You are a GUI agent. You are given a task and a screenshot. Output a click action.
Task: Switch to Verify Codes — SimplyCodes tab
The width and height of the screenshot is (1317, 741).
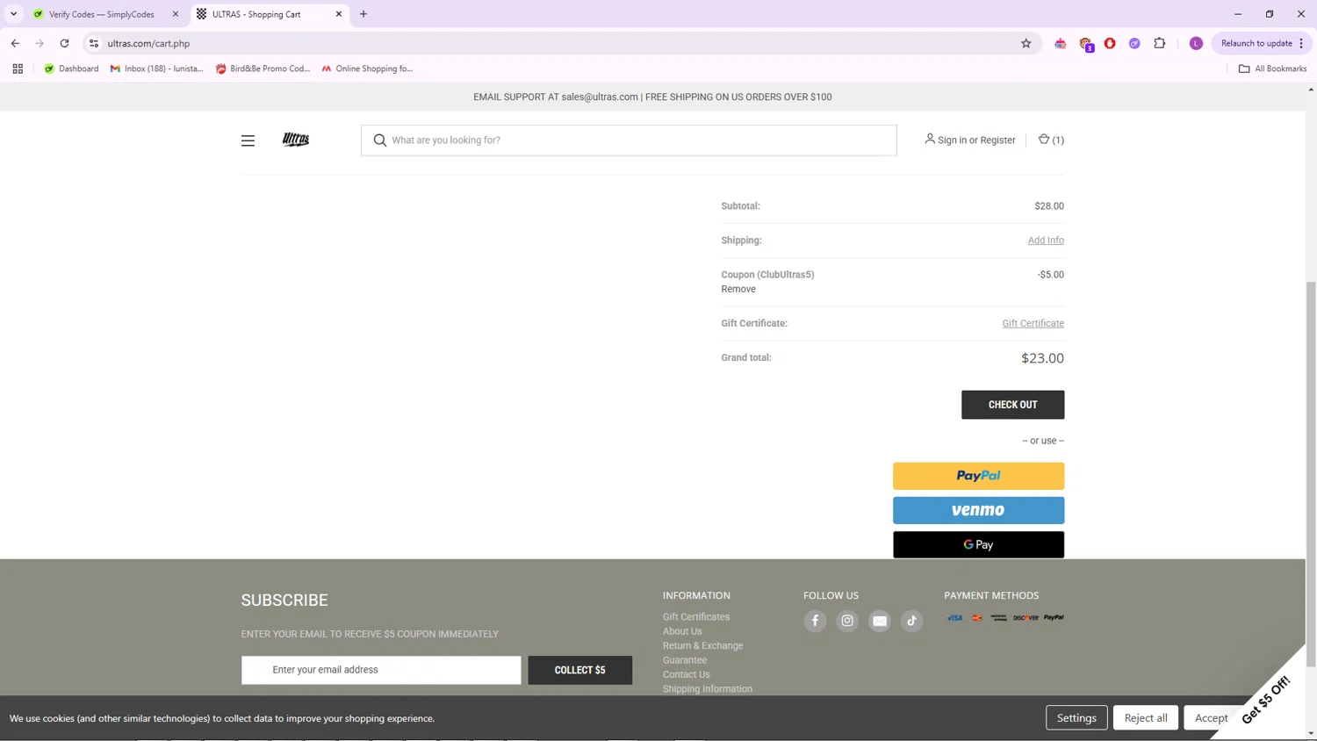click(101, 14)
